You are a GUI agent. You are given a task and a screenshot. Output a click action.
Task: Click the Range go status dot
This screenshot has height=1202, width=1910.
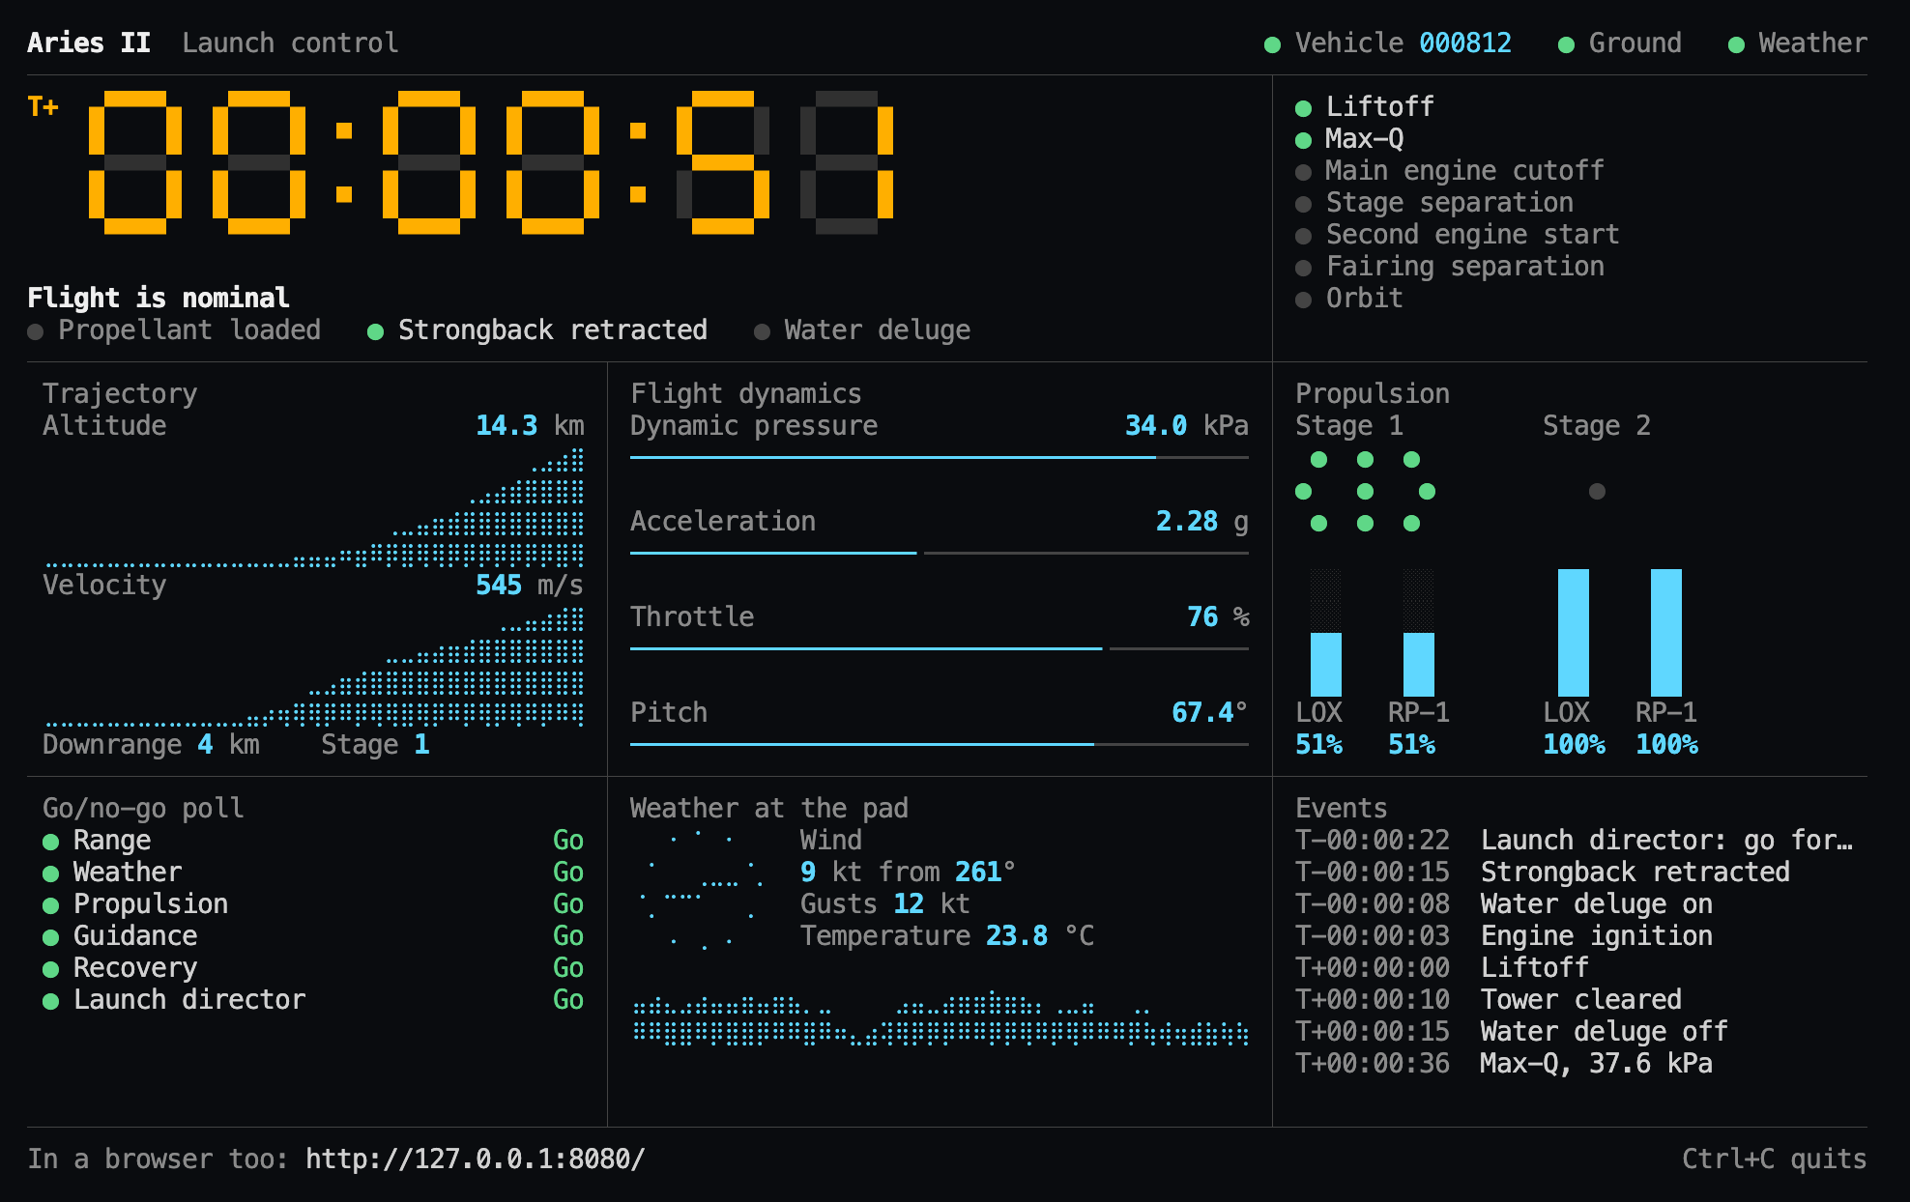[x=50, y=842]
